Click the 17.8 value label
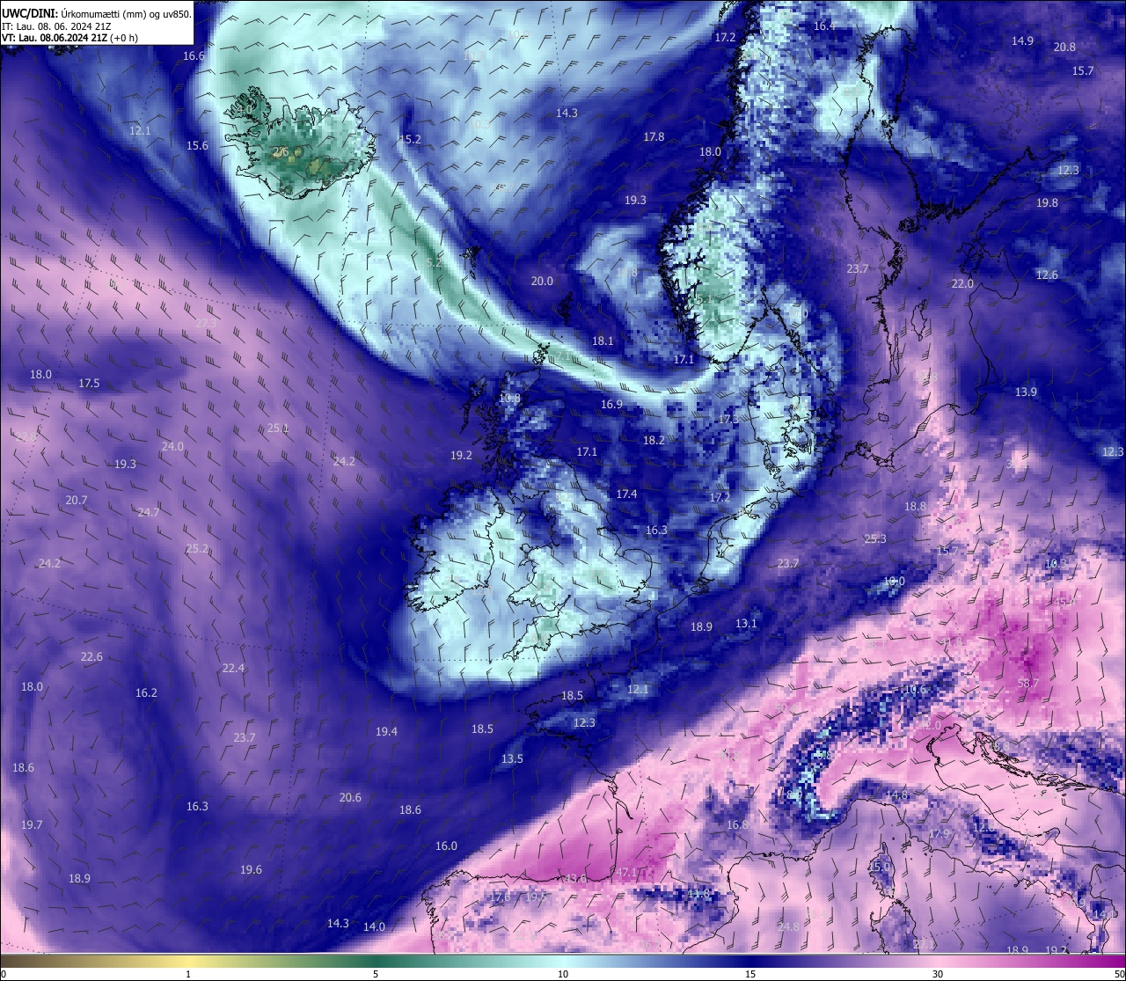The image size is (1126, 981). [654, 136]
